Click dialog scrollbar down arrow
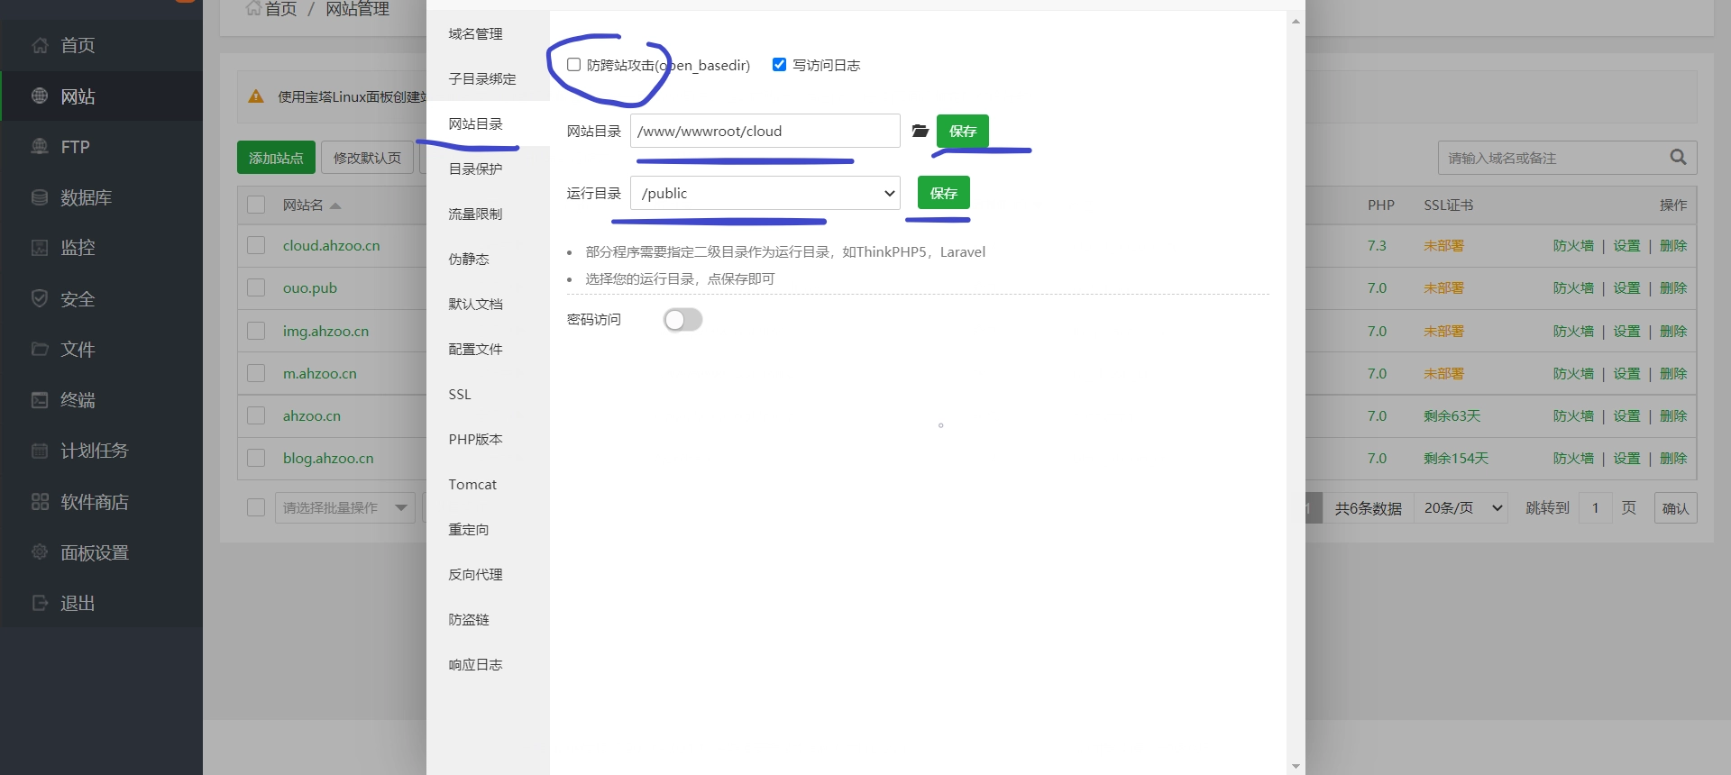The image size is (1731, 775). click(1296, 766)
